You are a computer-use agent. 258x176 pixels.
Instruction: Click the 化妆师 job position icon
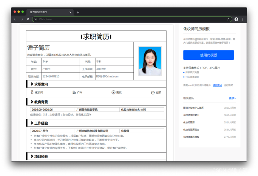(32, 92)
